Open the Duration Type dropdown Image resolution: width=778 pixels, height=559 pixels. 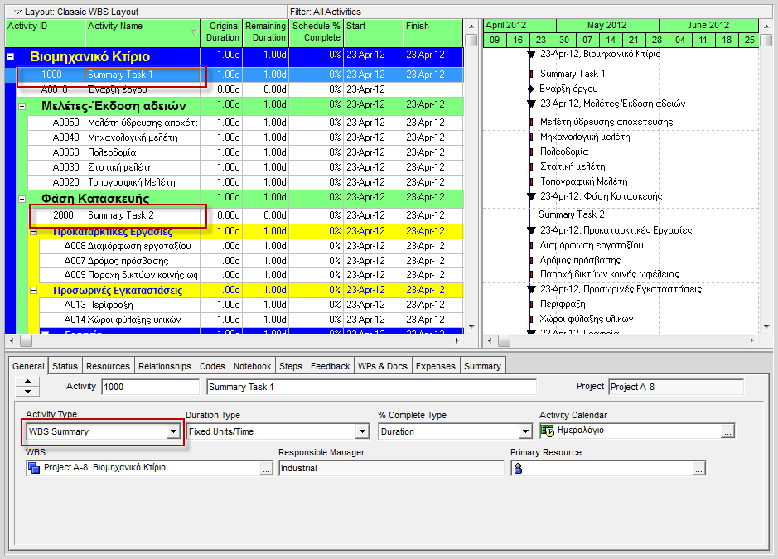pos(363,431)
